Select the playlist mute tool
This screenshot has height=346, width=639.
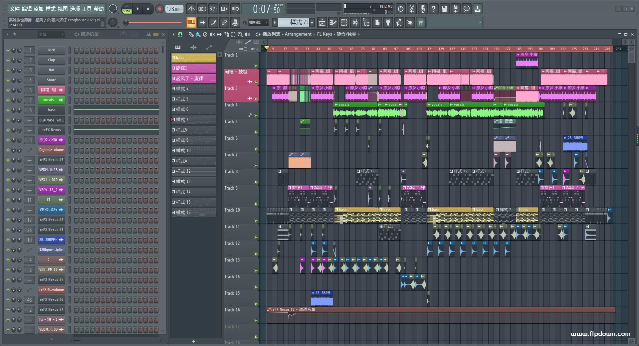click(x=212, y=34)
